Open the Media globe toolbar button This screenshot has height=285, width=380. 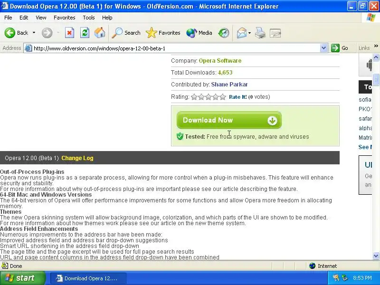pos(199,33)
